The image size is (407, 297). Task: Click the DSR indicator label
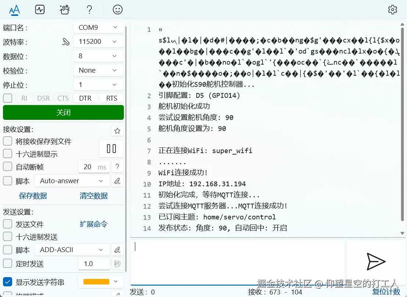coord(43,98)
